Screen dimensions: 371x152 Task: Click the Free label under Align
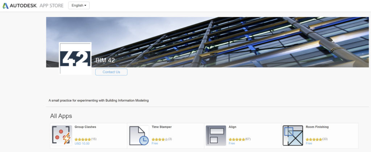(232, 143)
